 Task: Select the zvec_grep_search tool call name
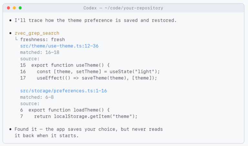(x=37, y=33)
